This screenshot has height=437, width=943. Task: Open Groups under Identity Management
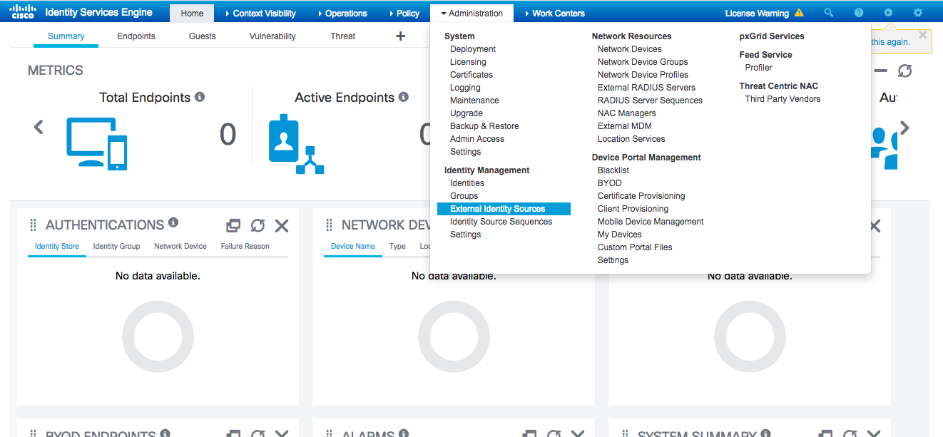tap(464, 196)
